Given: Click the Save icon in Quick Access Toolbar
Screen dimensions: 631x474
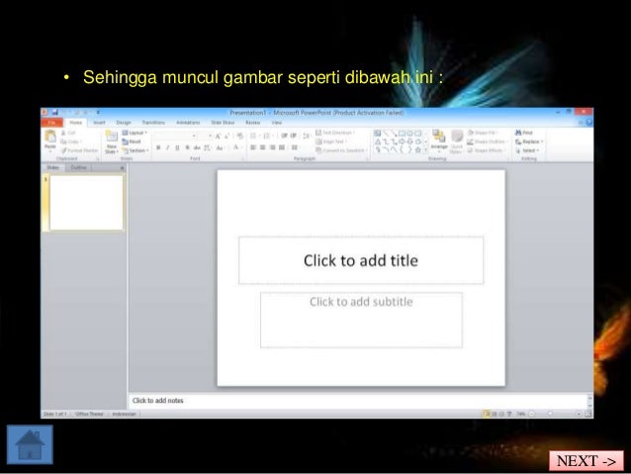Looking at the screenshot, I should (54, 113).
